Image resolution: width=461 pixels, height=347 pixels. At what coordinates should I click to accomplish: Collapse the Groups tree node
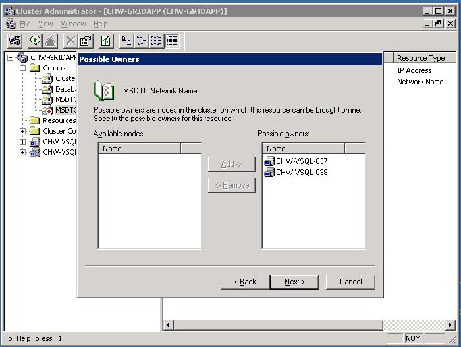[22, 68]
